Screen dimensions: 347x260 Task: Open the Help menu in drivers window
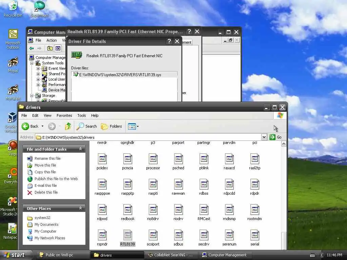(95, 115)
